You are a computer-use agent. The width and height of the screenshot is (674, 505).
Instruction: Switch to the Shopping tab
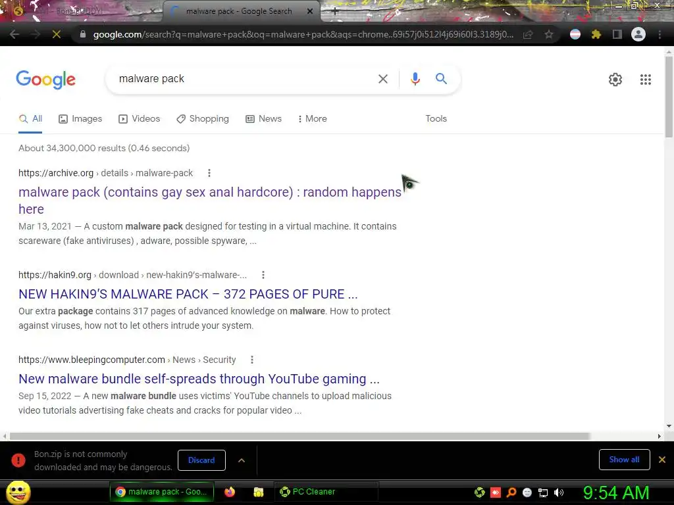(203, 119)
